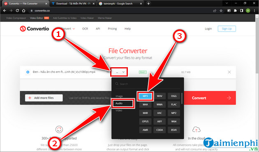The height and width of the screenshot is (152, 259).
Task: Choose OGG format
Action: 174,96
